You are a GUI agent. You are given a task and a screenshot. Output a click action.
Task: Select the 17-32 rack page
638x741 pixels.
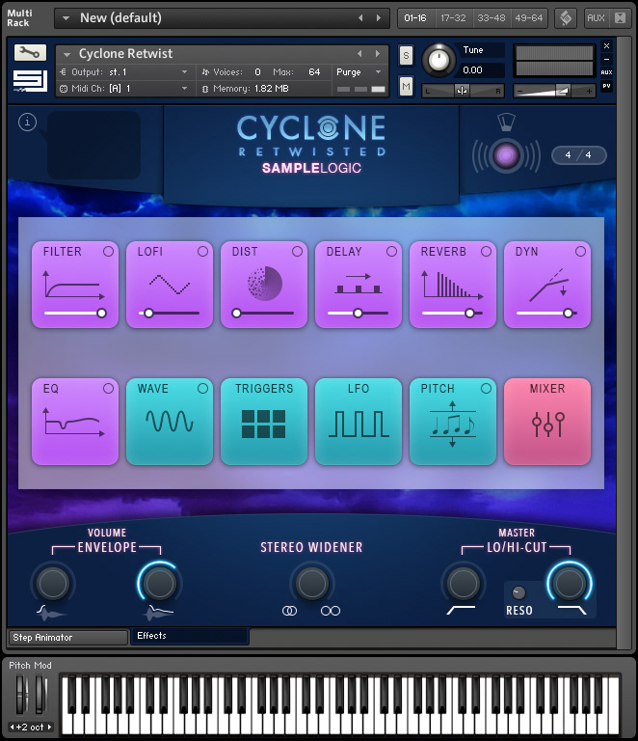(453, 18)
